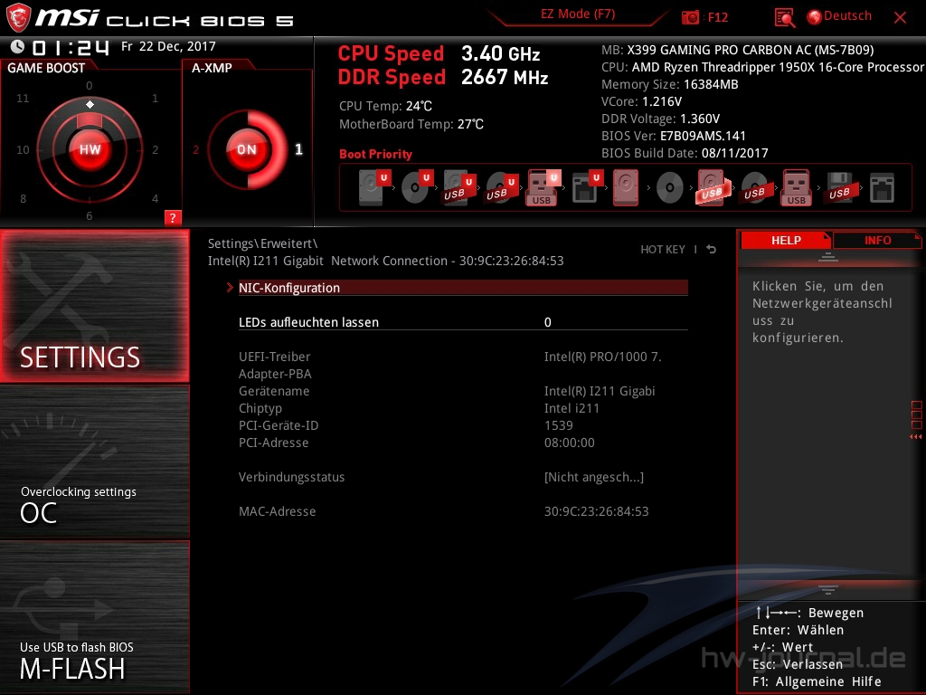926x695 pixels.
Task: Collapse help panel via top handle
Action: (828, 257)
